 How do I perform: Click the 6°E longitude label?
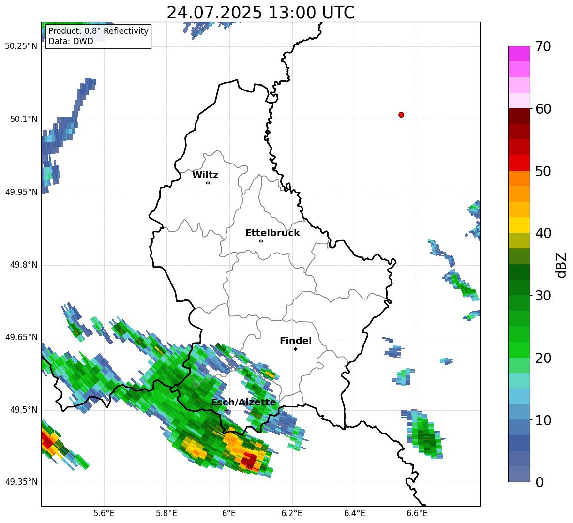[229, 513]
